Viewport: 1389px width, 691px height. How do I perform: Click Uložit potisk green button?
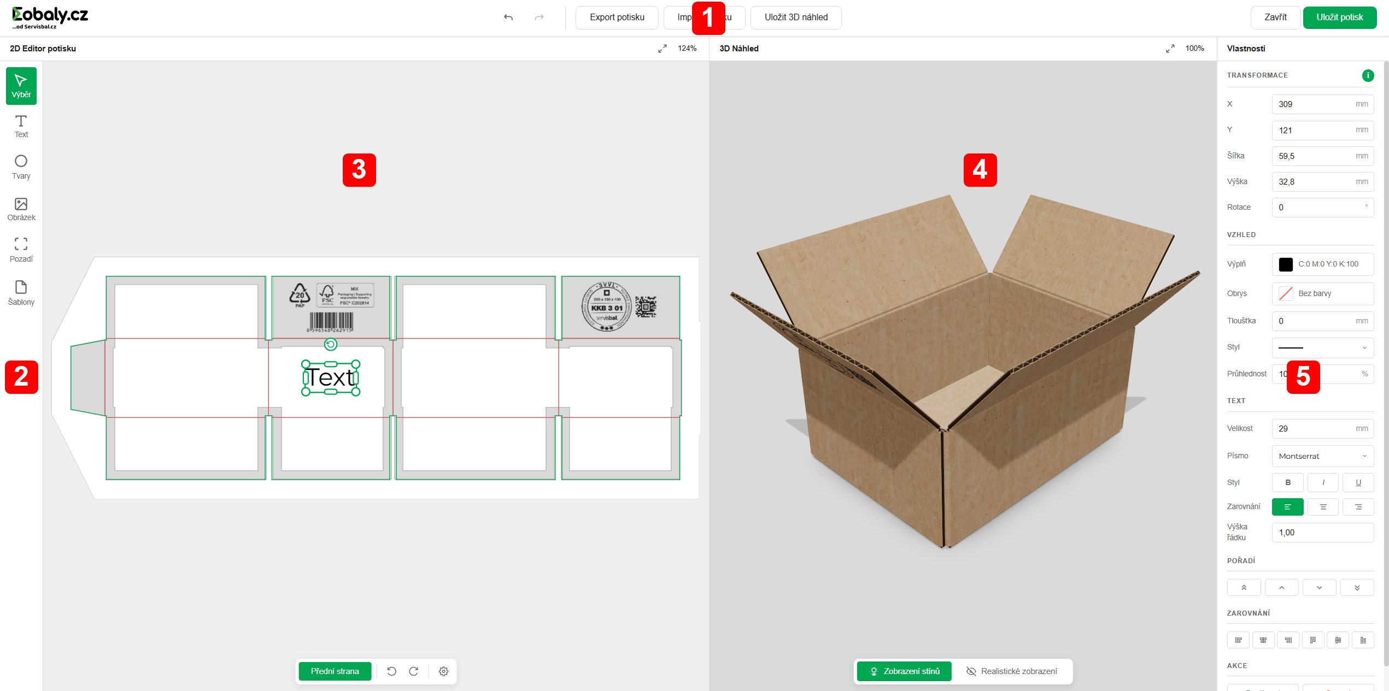tap(1339, 17)
